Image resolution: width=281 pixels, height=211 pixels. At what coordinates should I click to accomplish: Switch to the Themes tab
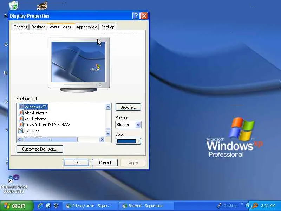tap(20, 27)
